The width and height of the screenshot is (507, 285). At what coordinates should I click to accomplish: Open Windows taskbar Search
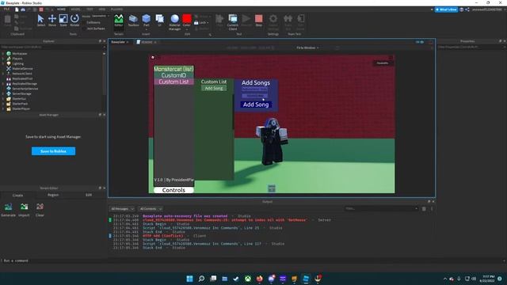[201, 279]
